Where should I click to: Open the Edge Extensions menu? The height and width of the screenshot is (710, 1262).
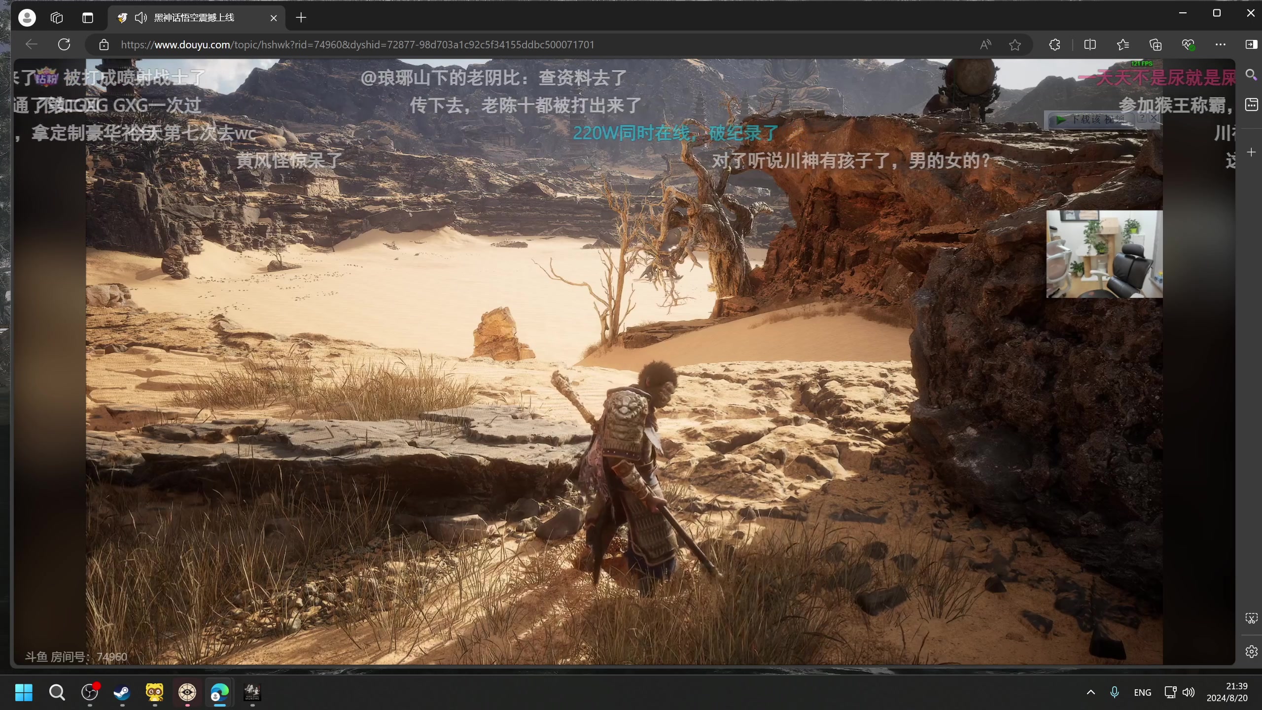[x=1054, y=45]
